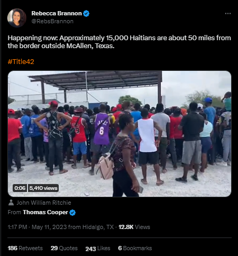Open the #Title42 hashtag
The width and height of the screenshot is (238, 256).
coord(21,62)
